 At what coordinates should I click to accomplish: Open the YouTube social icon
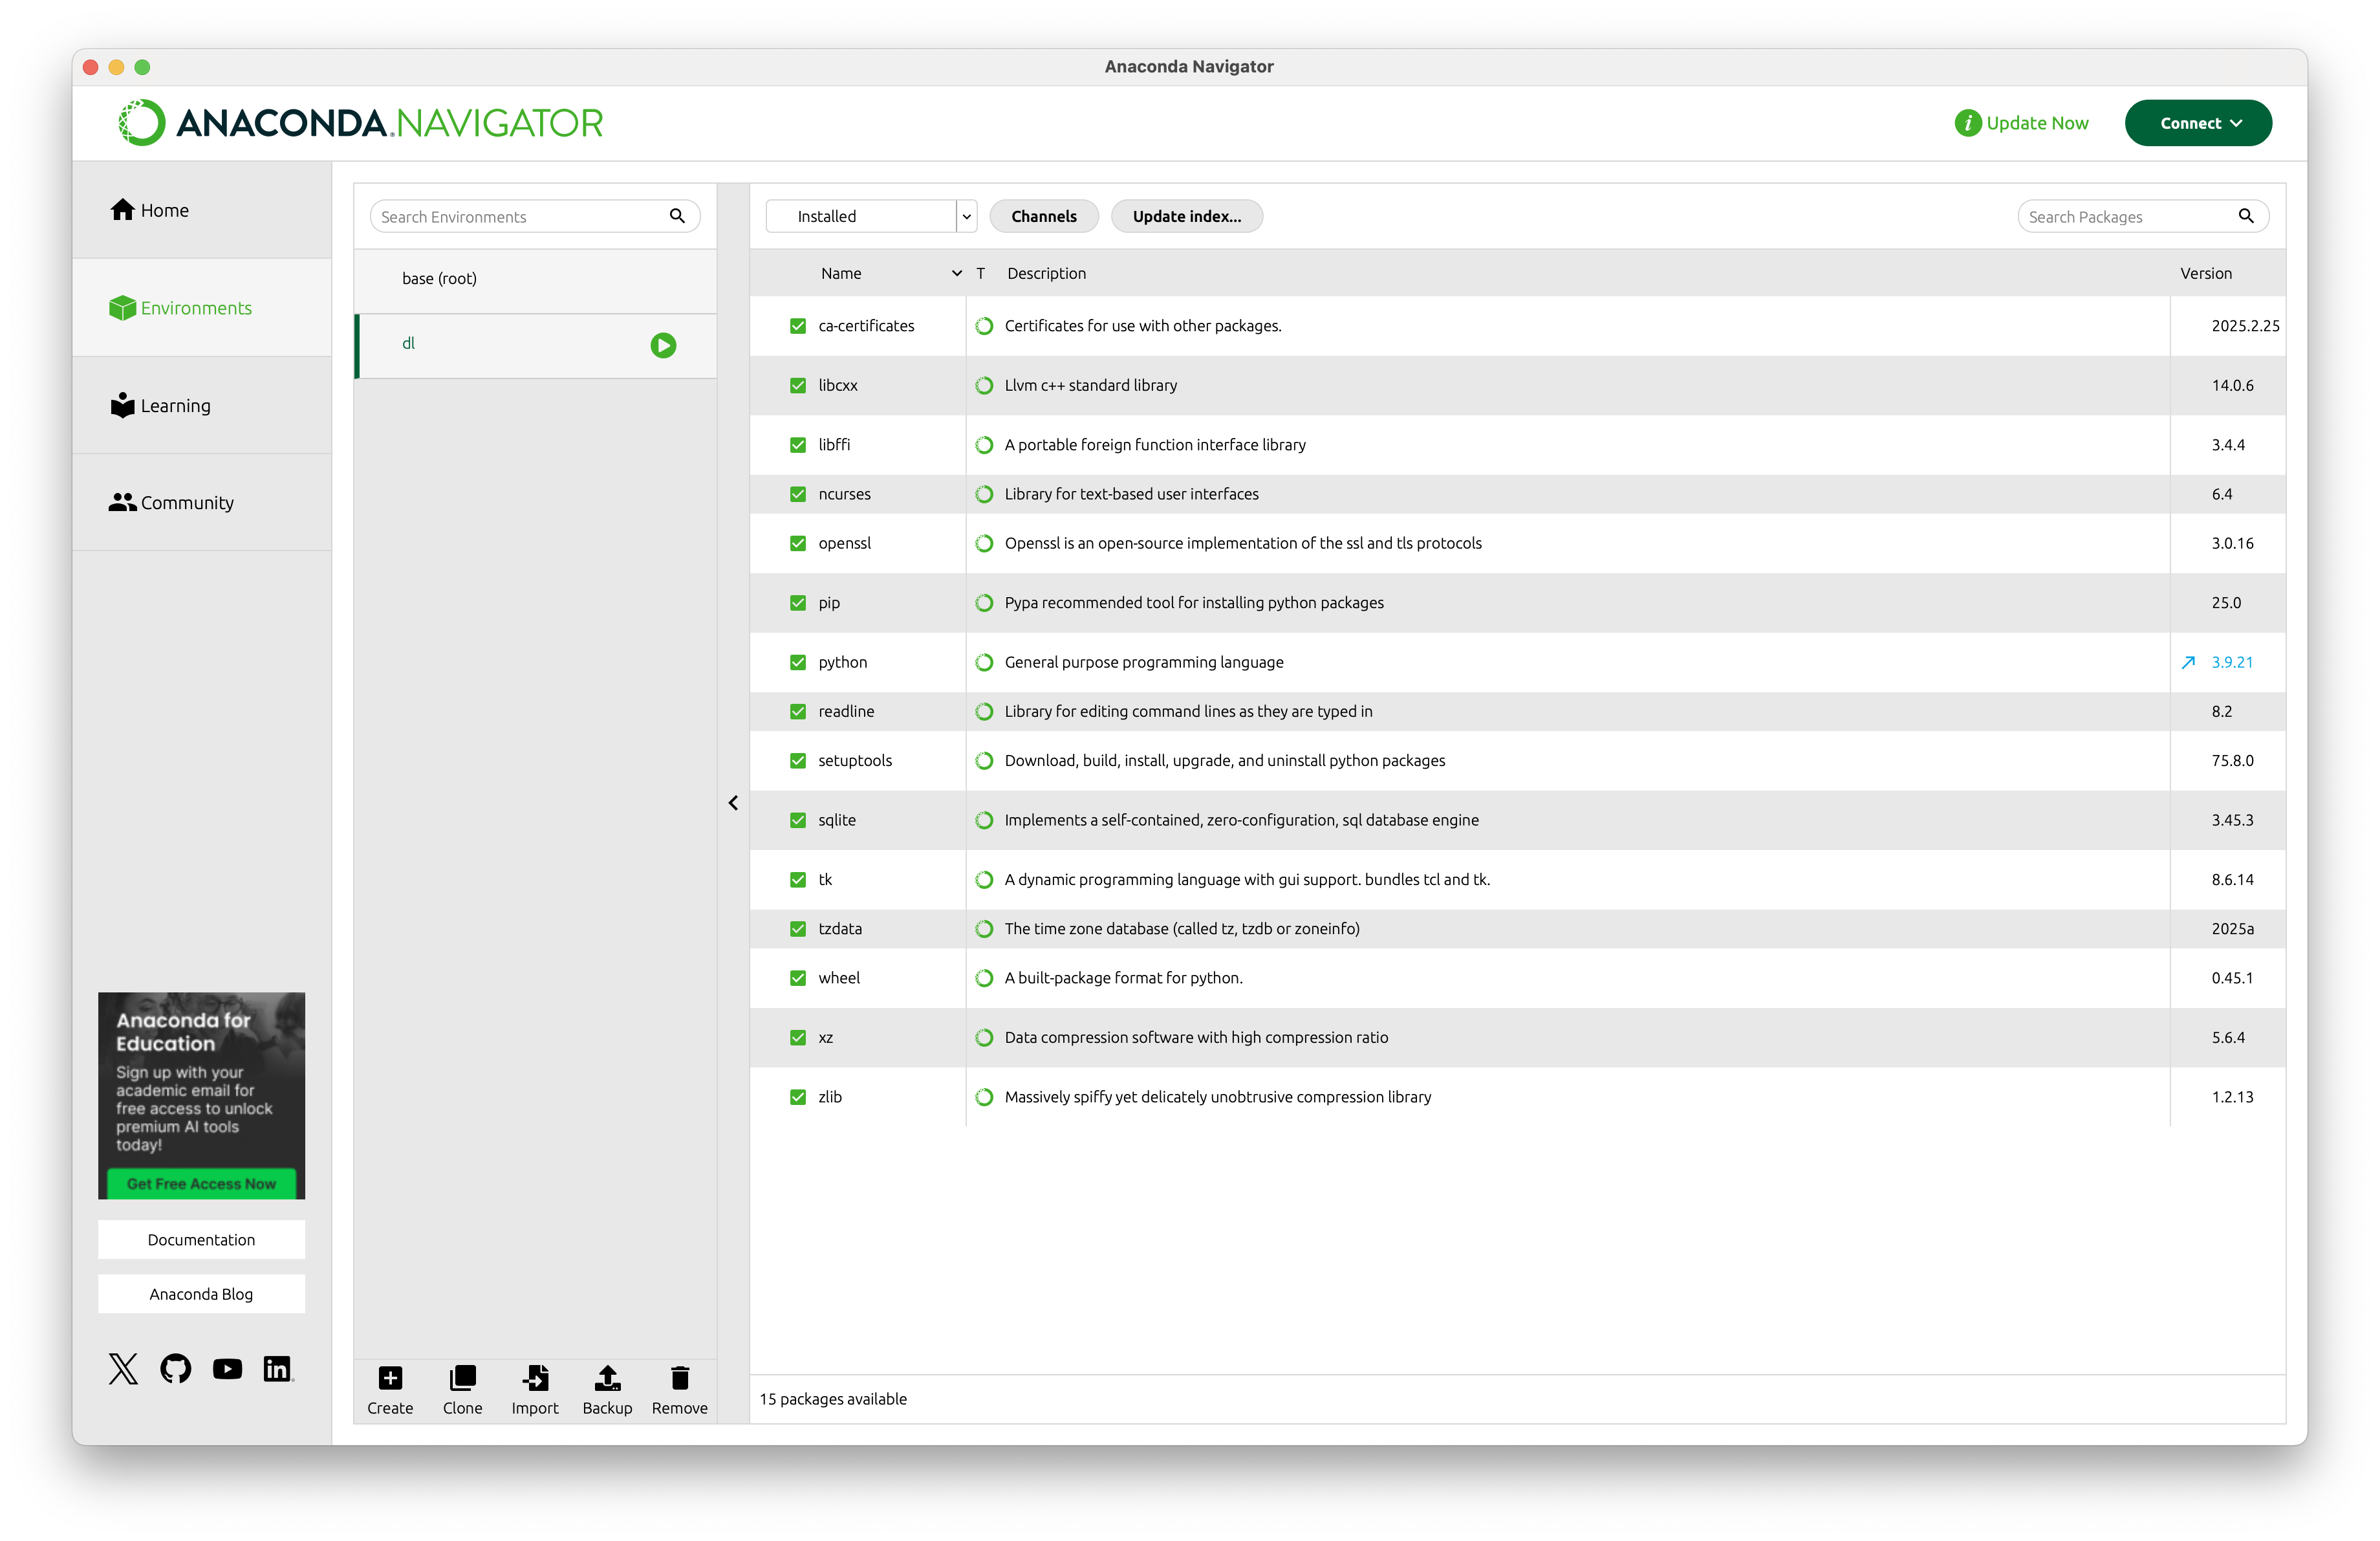(227, 1368)
